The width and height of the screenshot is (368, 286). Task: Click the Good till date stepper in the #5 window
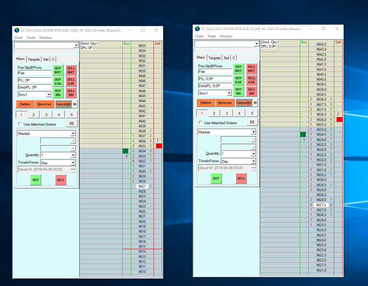coord(73,169)
